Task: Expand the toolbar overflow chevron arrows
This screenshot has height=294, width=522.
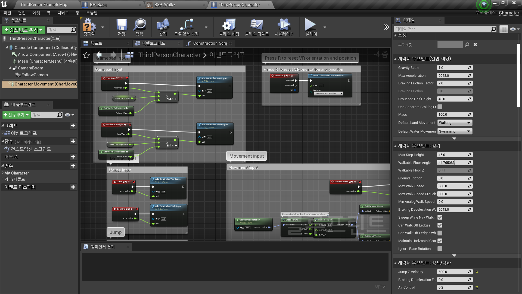Action: point(386,27)
